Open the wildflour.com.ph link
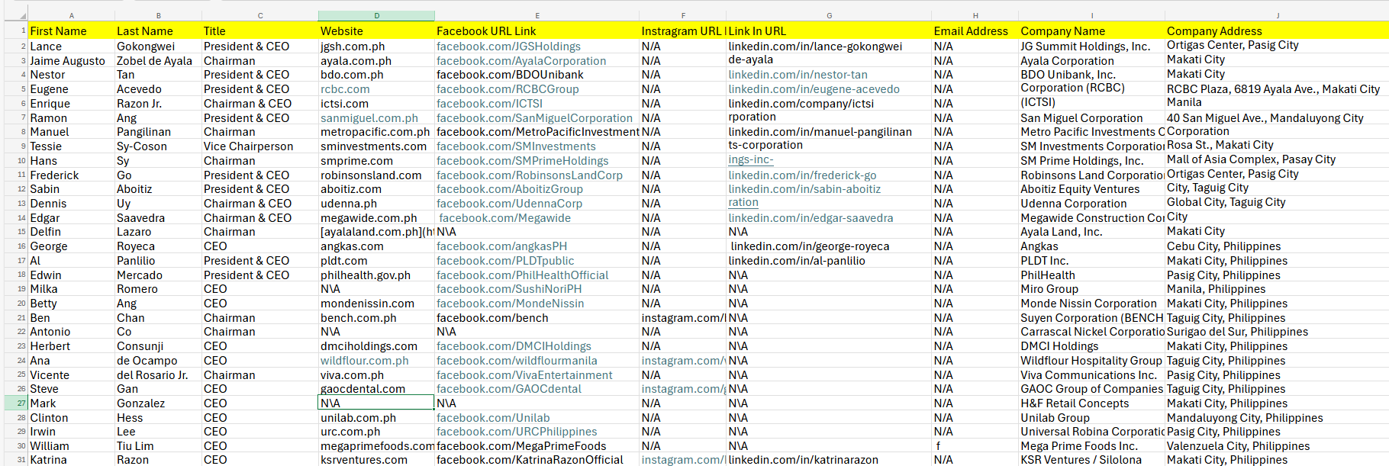1389x466 pixels. tap(364, 361)
